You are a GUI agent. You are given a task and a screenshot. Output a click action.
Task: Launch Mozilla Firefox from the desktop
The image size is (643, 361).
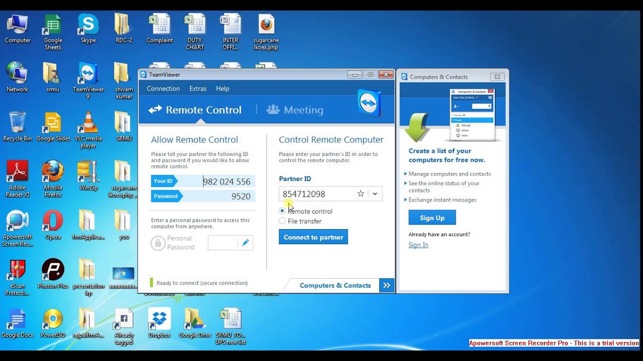pyautogui.click(x=53, y=179)
